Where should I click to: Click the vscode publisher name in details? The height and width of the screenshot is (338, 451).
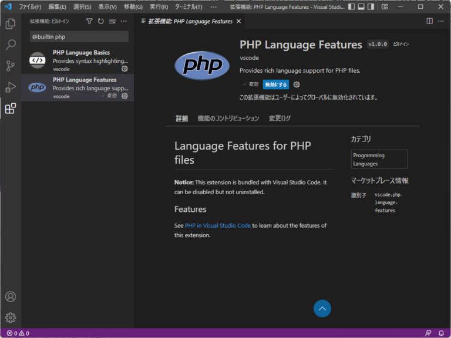[249, 58]
